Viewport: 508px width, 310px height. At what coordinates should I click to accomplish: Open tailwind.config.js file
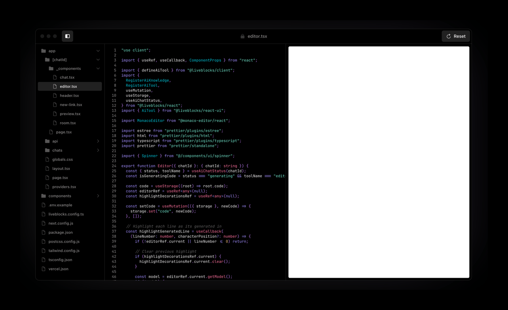[70, 251]
